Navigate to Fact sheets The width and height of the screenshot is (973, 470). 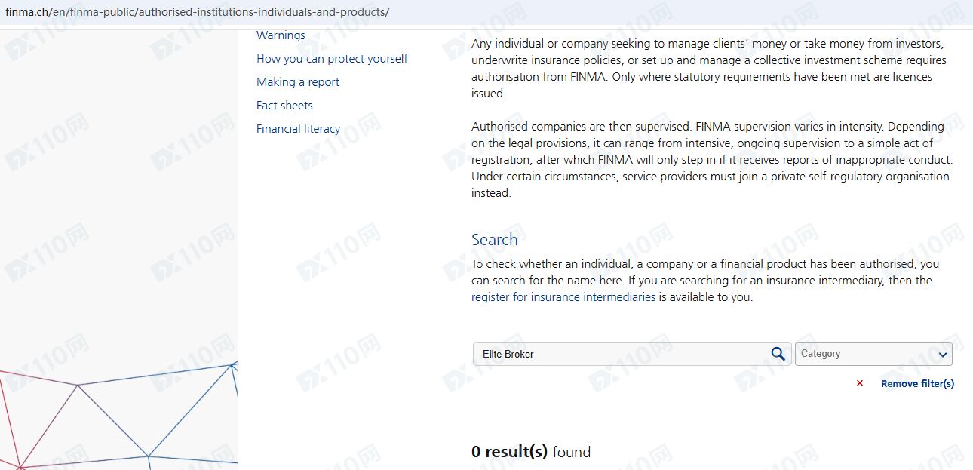click(x=284, y=106)
